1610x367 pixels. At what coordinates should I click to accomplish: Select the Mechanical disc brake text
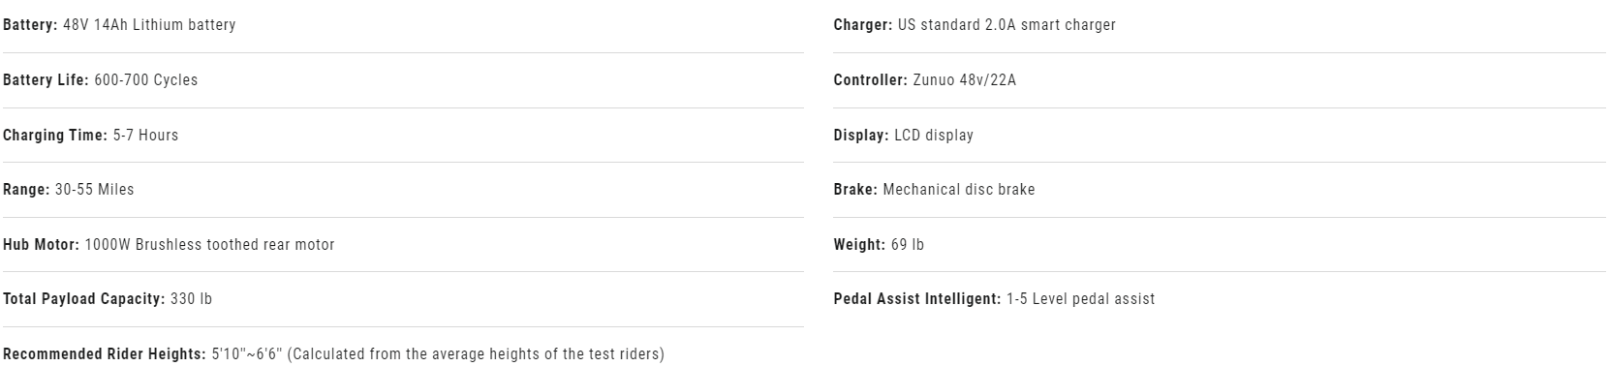tap(959, 190)
